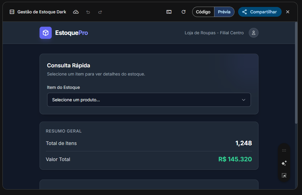Click the Valor Total amount R$ 145.320
Screen dimensions: 302x195
[235, 159]
